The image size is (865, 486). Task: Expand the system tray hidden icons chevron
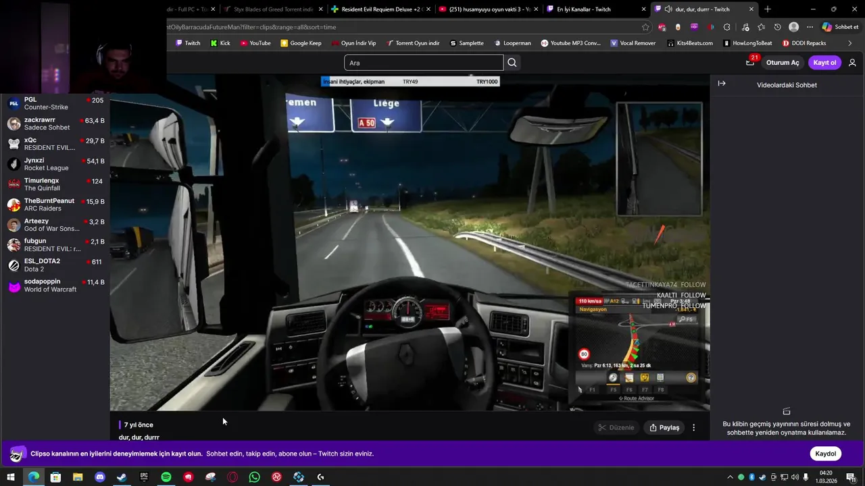point(730,477)
